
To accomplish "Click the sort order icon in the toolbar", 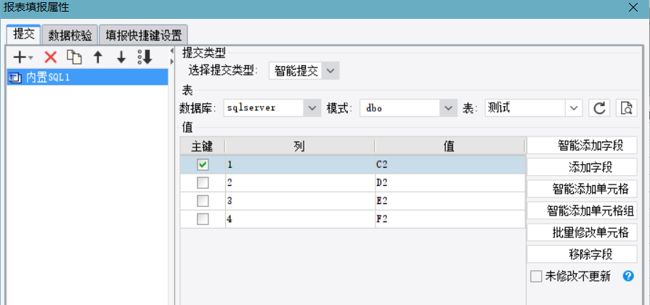I will click(x=145, y=57).
